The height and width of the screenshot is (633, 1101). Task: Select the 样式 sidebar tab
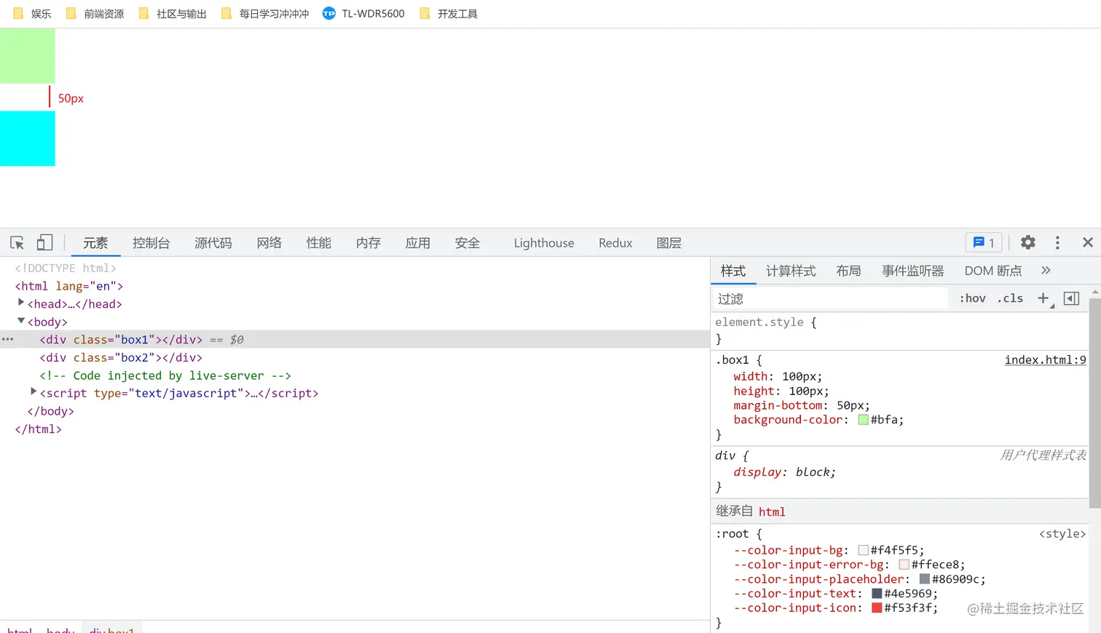[x=733, y=271]
